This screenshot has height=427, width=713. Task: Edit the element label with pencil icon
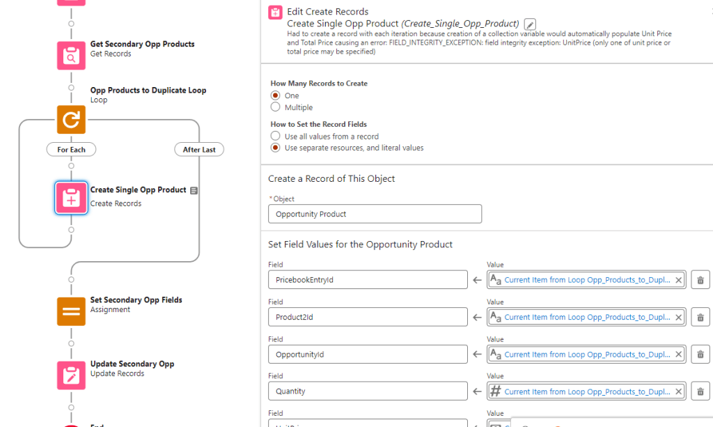[x=530, y=24]
